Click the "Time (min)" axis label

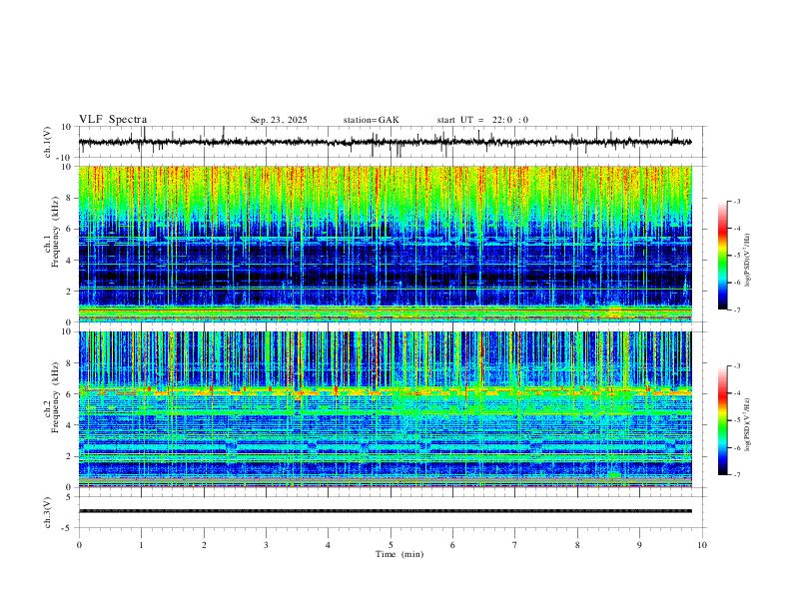coord(399,554)
